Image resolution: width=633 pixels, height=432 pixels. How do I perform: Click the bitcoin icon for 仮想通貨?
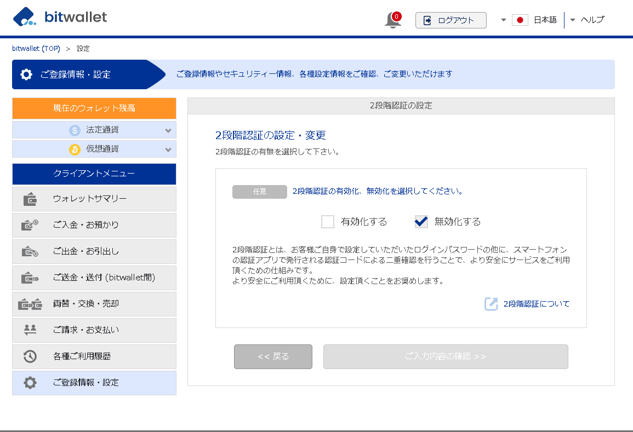coord(75,149)
